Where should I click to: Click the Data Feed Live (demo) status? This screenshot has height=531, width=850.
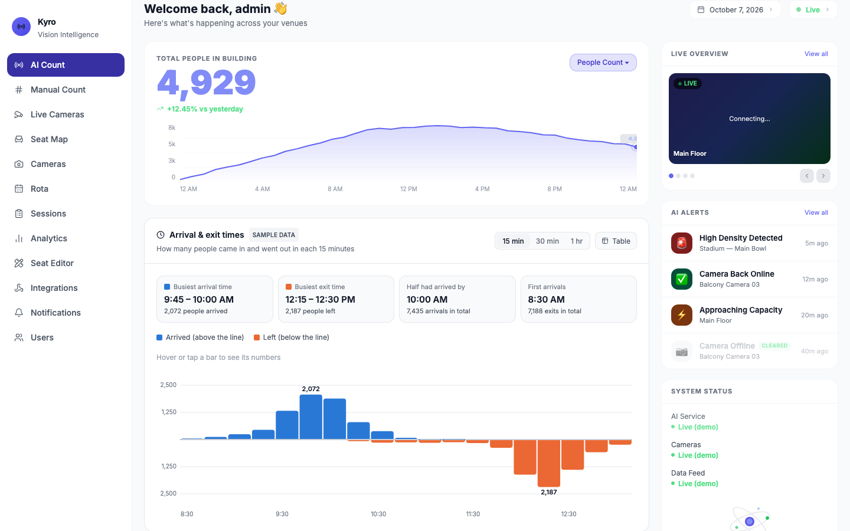pos(695,484)
